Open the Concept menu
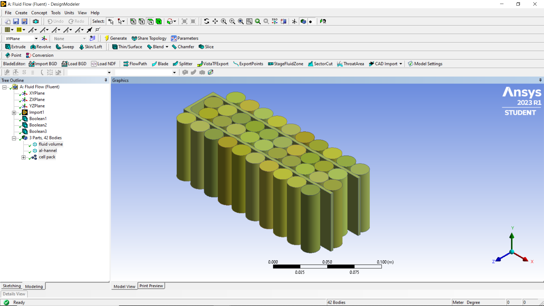Viewport: 544px width, 306px height. (39, 13)
